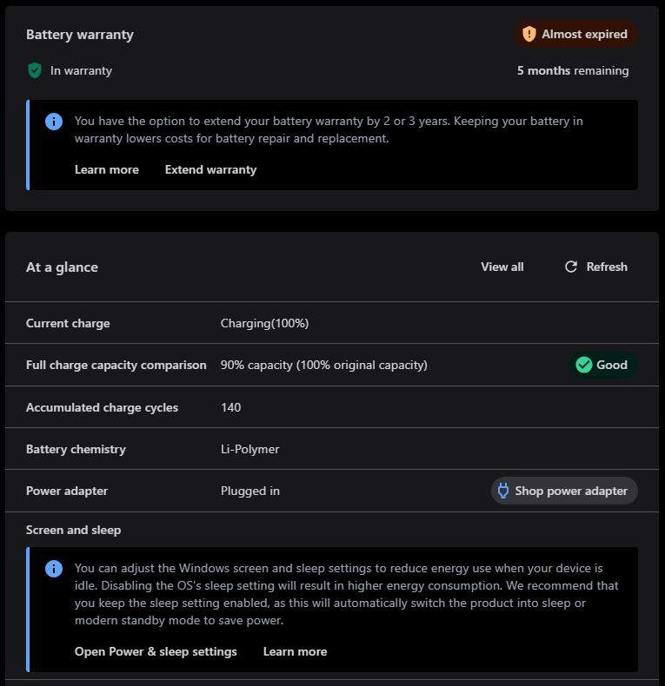The width and height of the screenshot is (665, 686).
Task: Click the green Good checkmark icon
Action: pyautogui.click(x=583, y=365)
